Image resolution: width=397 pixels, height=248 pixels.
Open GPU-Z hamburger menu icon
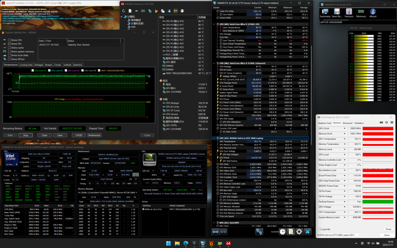click(392, 123)
